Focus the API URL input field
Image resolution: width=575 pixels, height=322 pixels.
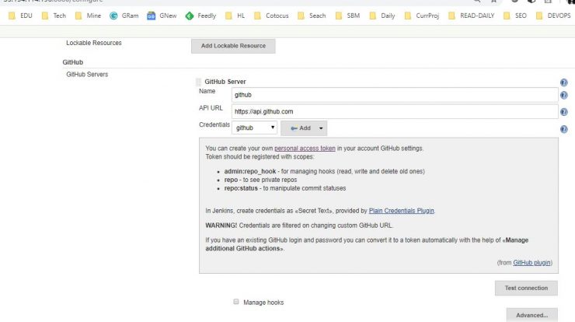coord(395,112)
